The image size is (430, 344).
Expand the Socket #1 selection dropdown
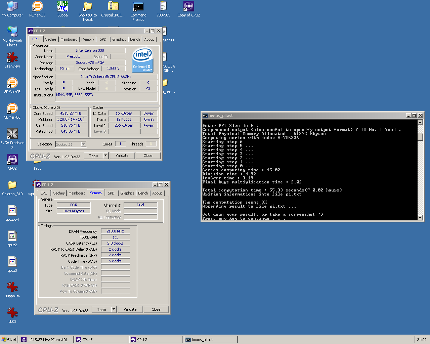tap(84, 144)
